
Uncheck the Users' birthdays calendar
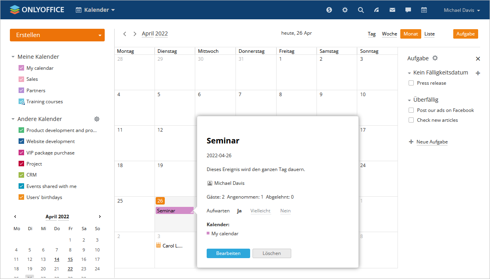[x=21, y=197]
